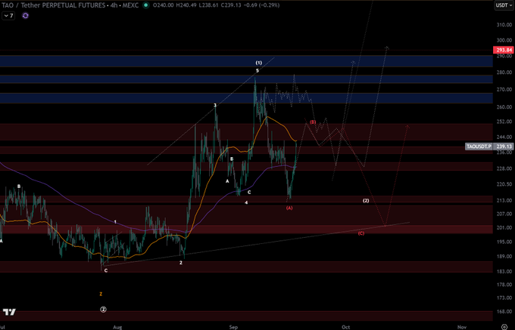Select the wave 4 label near 213
Viewport: 515px width, 330px height.
(x=246, y=202)
